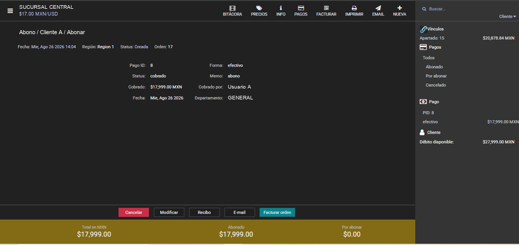Click the Usuario A value
519x245 pixels.
coord(239,87)
